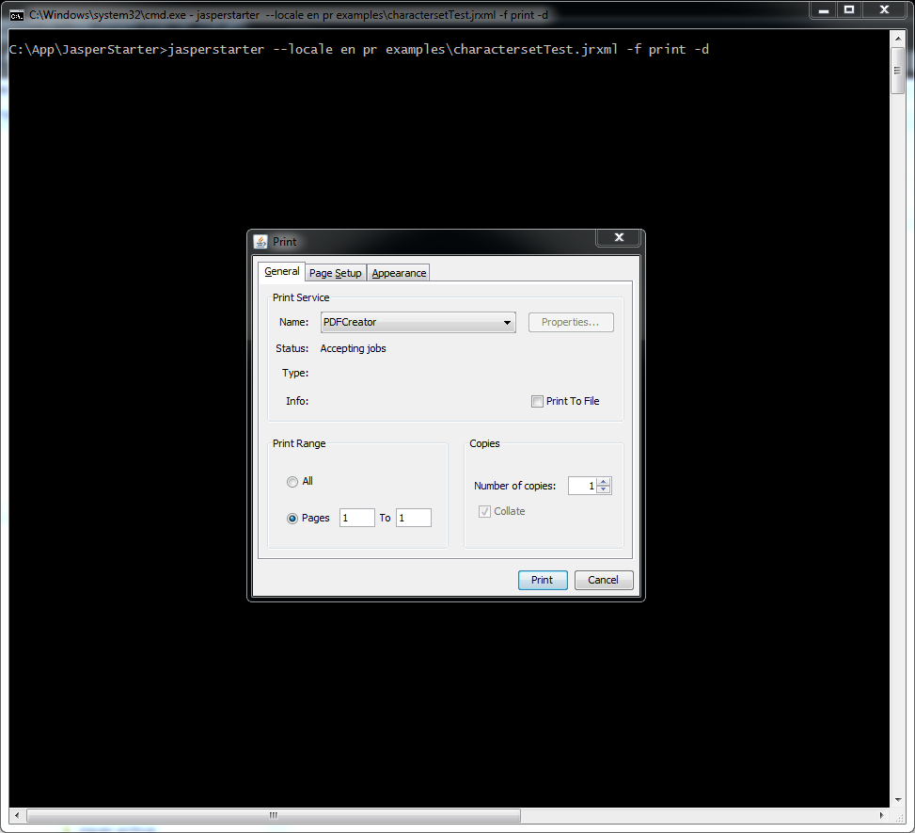Image resolution: width=915 pixels, height=833 pixels.
Task: Click the Print button
Action: pos(542,580)
